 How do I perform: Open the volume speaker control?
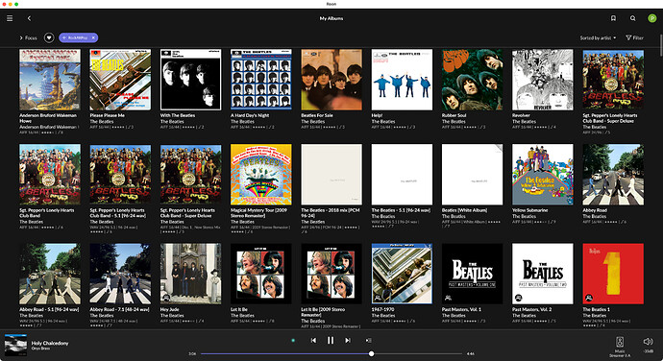[x=648, y=342]
